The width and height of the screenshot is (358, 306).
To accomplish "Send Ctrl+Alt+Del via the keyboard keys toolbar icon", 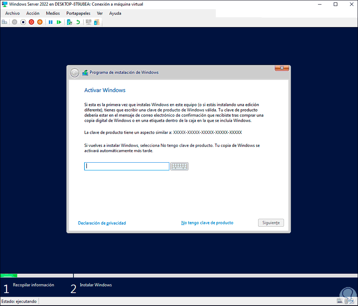I will (x=4, y=22).
